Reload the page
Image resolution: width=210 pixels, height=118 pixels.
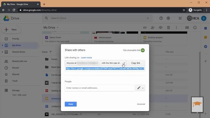[14, 10]
